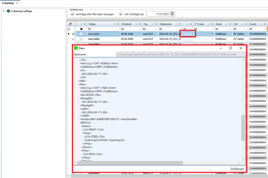Click the Dateiname column header
This screenshot has height=178, width=268.
click(x=166, y=24)
